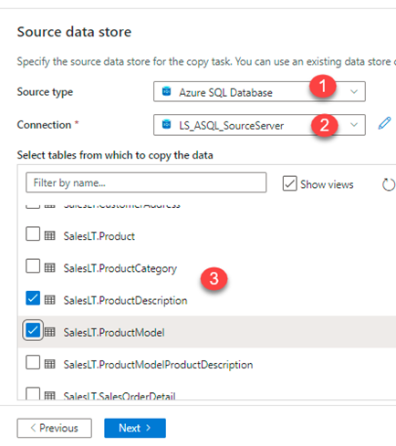The image size is (396, 446).
Task: Check the SalesLT.ProductCategory checkbox
Action: point(33,266)
